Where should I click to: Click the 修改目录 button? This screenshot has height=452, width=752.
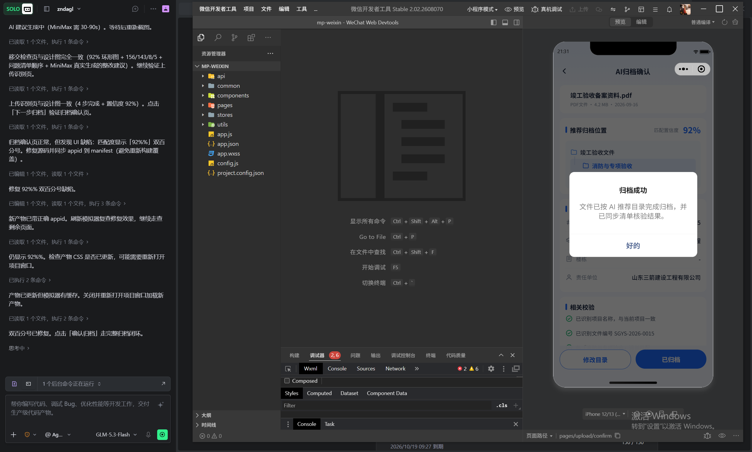pos(595,360)
